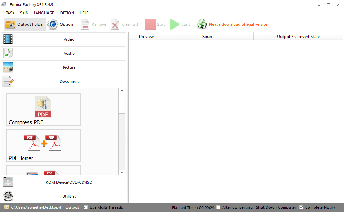Toggle Complete Notify checkbox
This screenshot has width=344, height=212.
click(x=302, y=207)
